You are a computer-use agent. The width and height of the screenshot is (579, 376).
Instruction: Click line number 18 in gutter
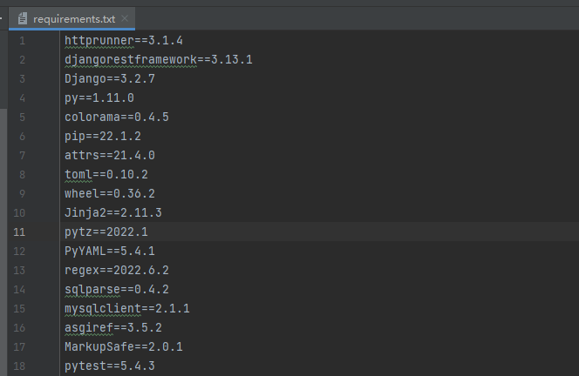pyautogui.click(x=19, y=366)
